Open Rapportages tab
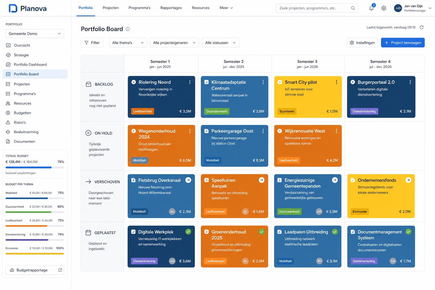The width and height of the screenshot is (435, 290). coord(171,8)
